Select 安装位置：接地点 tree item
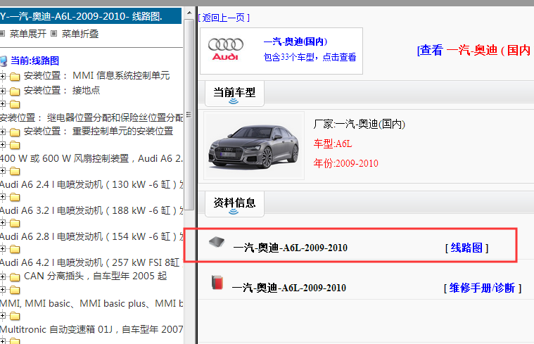This screenshot has height=344, width=534. [x=62, y=90]
